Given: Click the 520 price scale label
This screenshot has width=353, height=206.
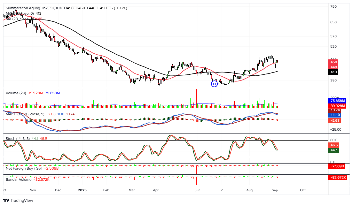Looking at the screenshot, I should pos(333,46).
